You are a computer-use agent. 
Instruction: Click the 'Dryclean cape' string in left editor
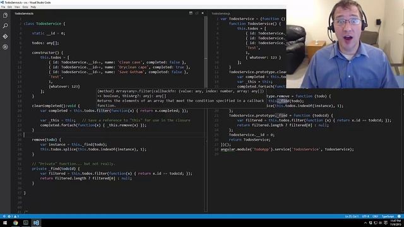pos(133,67)
